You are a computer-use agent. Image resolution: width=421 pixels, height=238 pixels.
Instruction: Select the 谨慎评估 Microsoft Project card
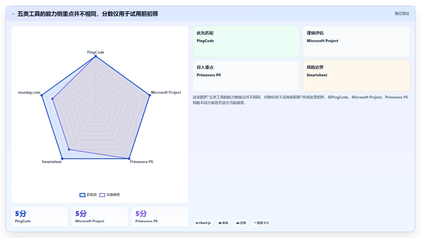point(356,42)
